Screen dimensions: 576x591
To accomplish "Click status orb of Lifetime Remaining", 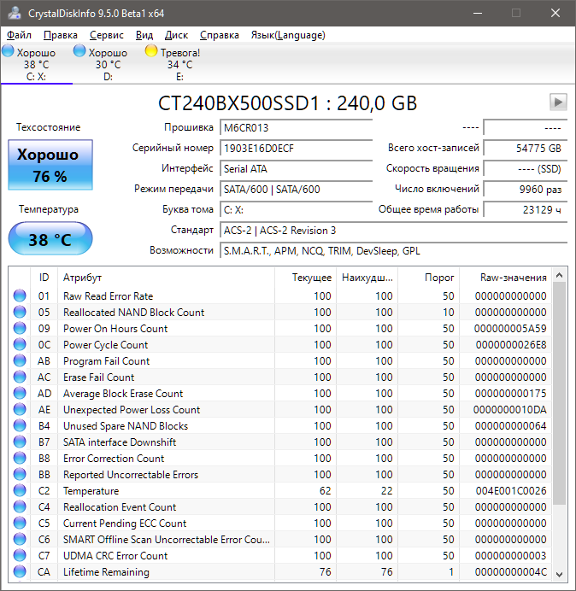I will pos(20,571).
